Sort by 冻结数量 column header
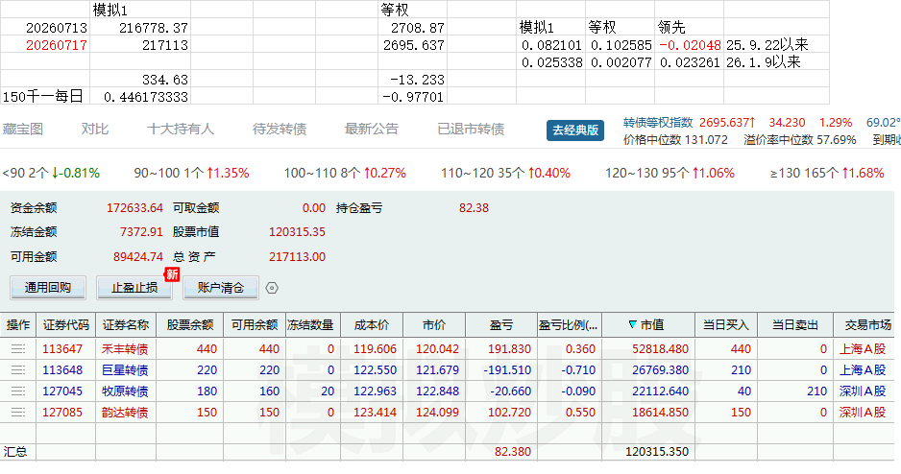Screen dimensions: 901x474 pyautogui.click(x=312, y=325)
